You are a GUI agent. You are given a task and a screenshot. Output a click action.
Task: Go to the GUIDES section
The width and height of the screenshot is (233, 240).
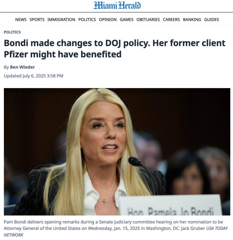[212, 20]
